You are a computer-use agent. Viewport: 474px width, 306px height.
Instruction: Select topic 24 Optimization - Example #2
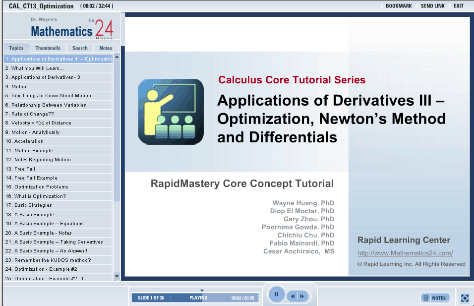click(x=59, y=269)
